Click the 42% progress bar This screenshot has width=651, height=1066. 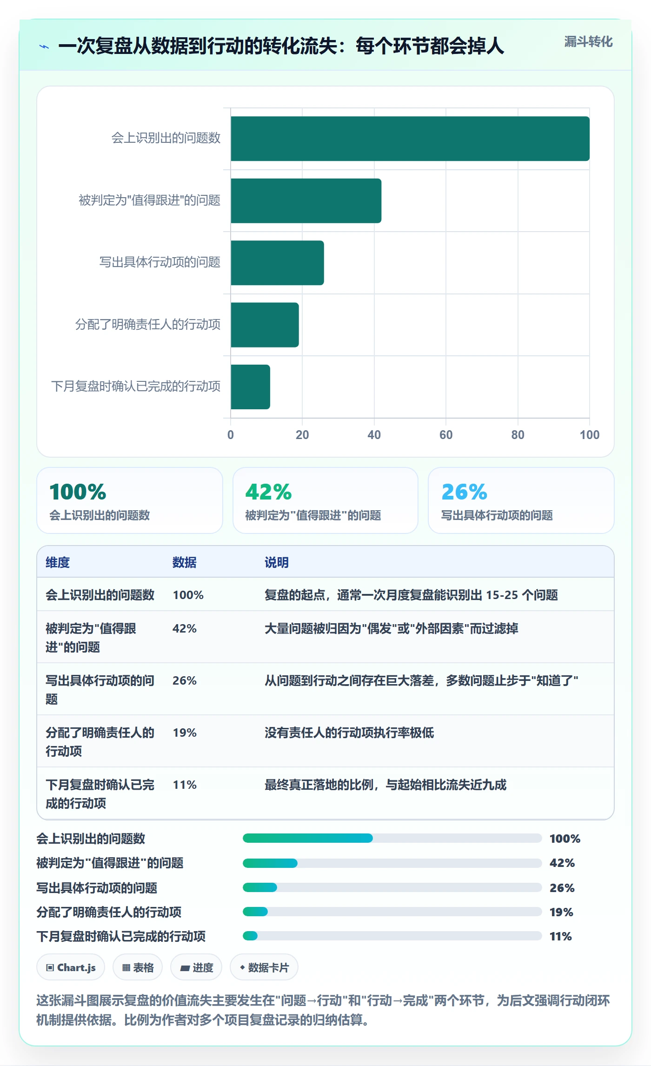point(392,863)
